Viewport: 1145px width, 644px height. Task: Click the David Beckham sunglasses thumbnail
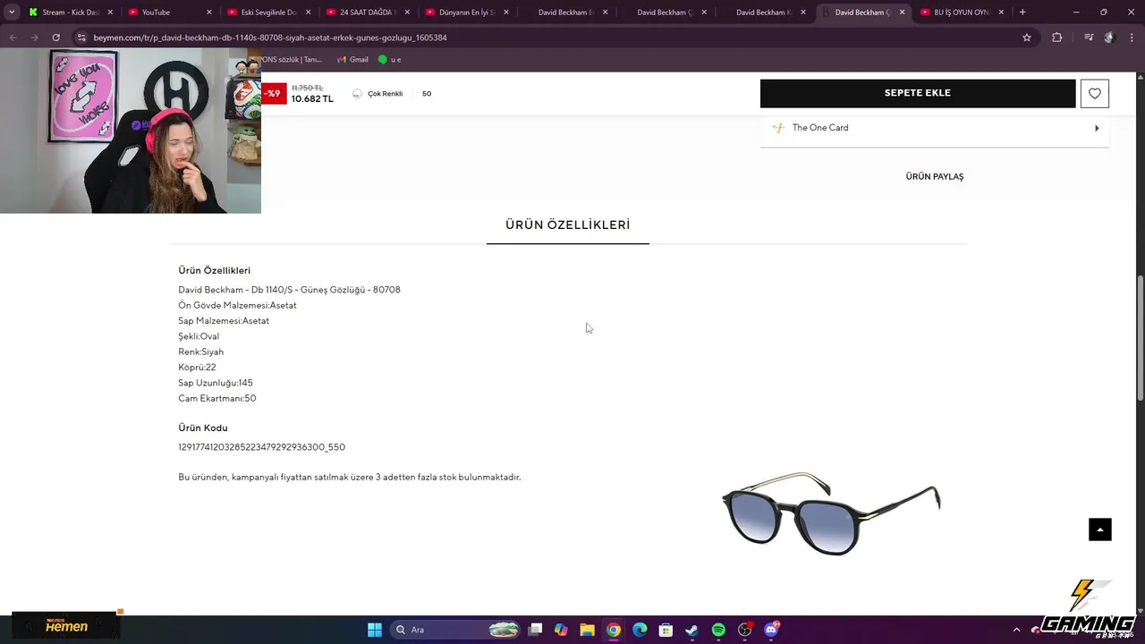pos(831,513)
